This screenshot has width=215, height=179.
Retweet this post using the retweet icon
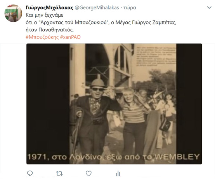coord(59,174)
